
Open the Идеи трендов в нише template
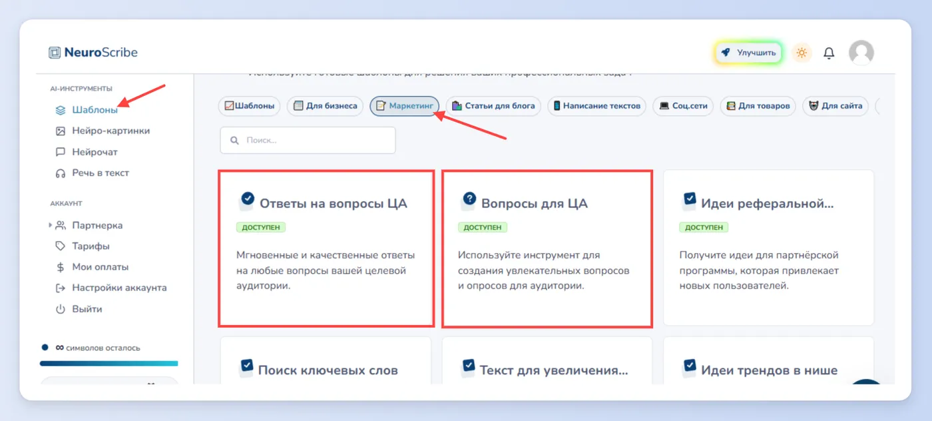click(768, 360)
